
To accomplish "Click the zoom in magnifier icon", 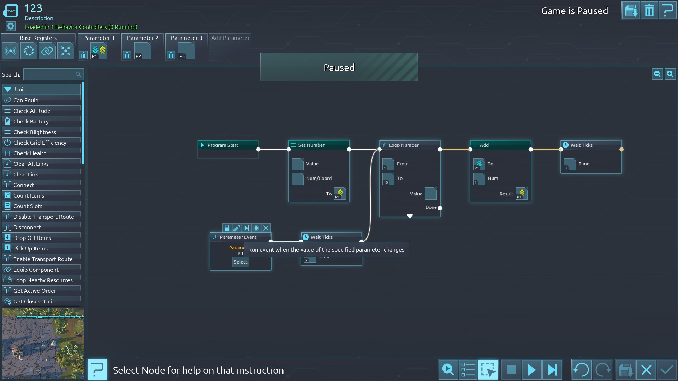I will [670, 74].
